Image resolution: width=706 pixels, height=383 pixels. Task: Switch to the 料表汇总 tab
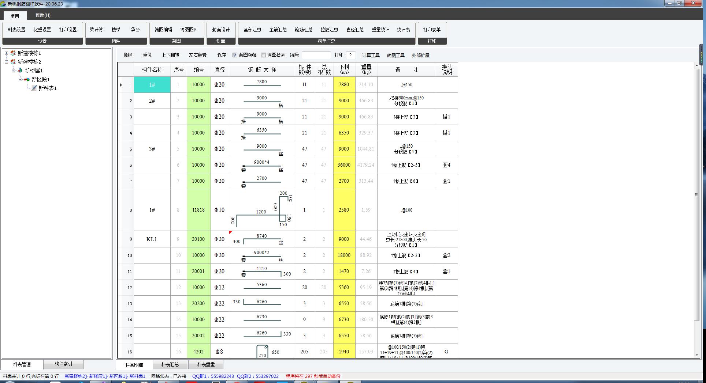(x=170, y=364)
